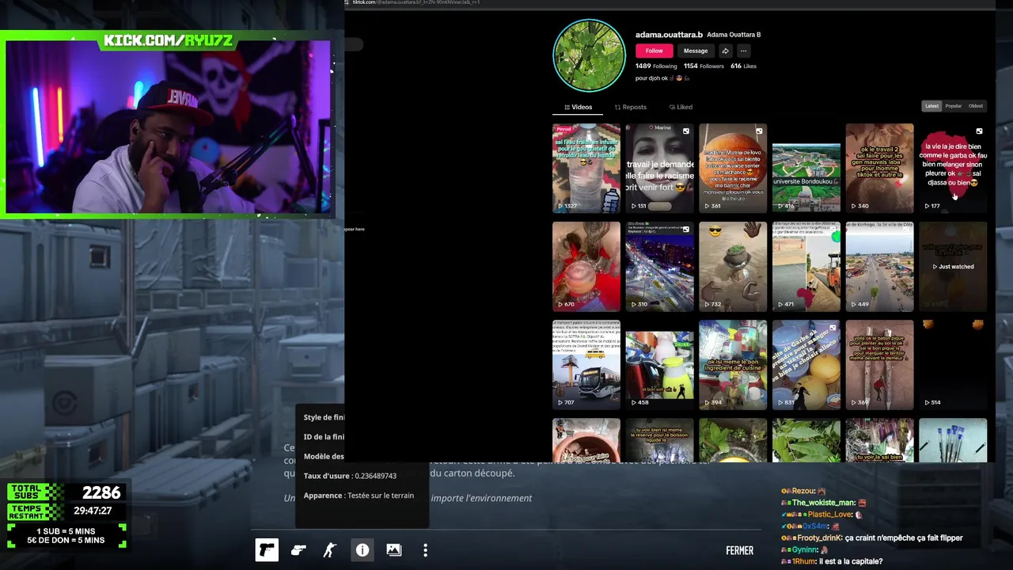Screen dimensions: 1013x570
Task: Click the streamer webcam feed
Action: click(168, 127)
